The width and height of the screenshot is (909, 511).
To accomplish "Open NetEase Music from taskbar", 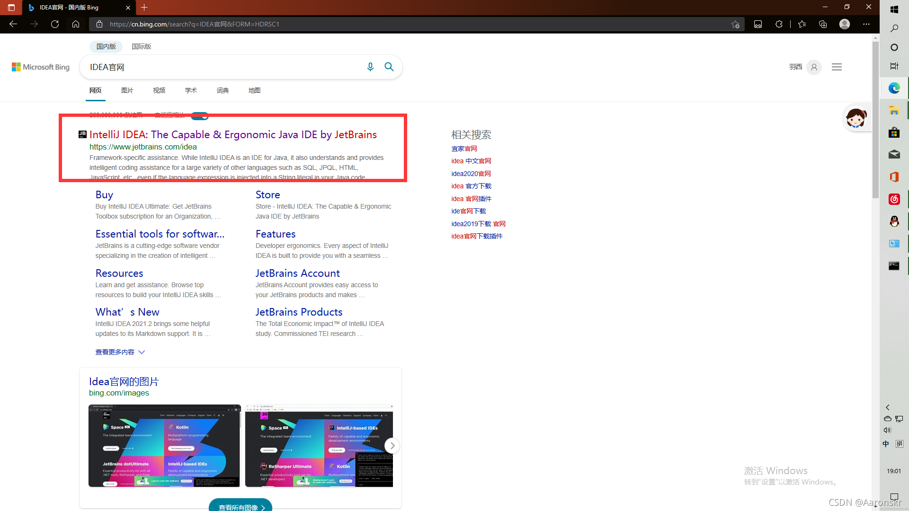I will click(x=894, y=199).
